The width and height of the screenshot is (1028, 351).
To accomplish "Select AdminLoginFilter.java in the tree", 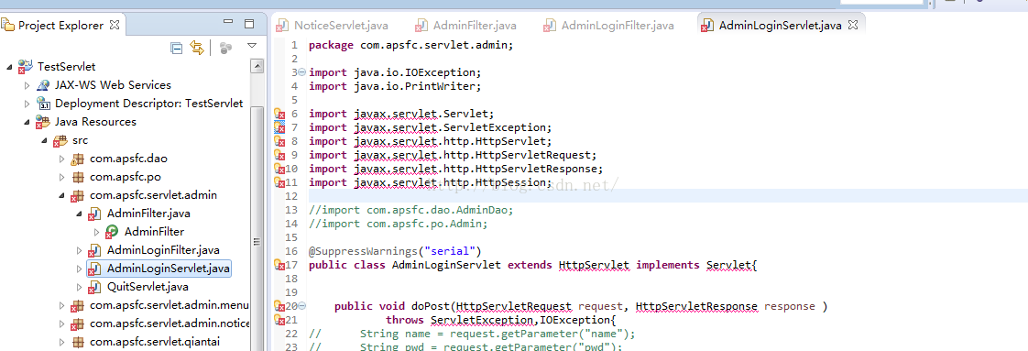I will (162, 250).
